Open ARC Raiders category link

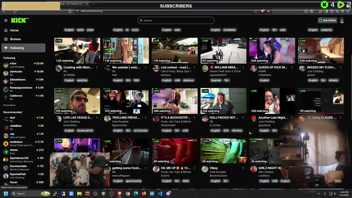(266, 172)
